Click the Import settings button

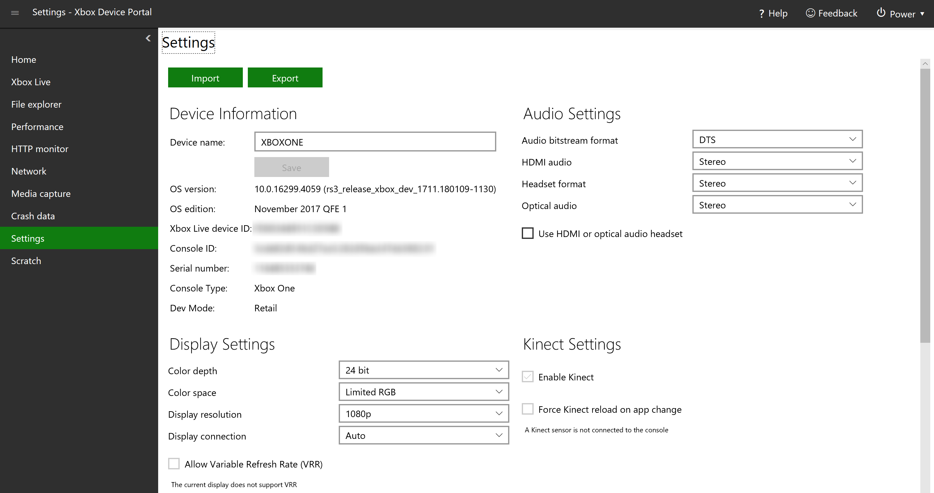pos(205,78)
